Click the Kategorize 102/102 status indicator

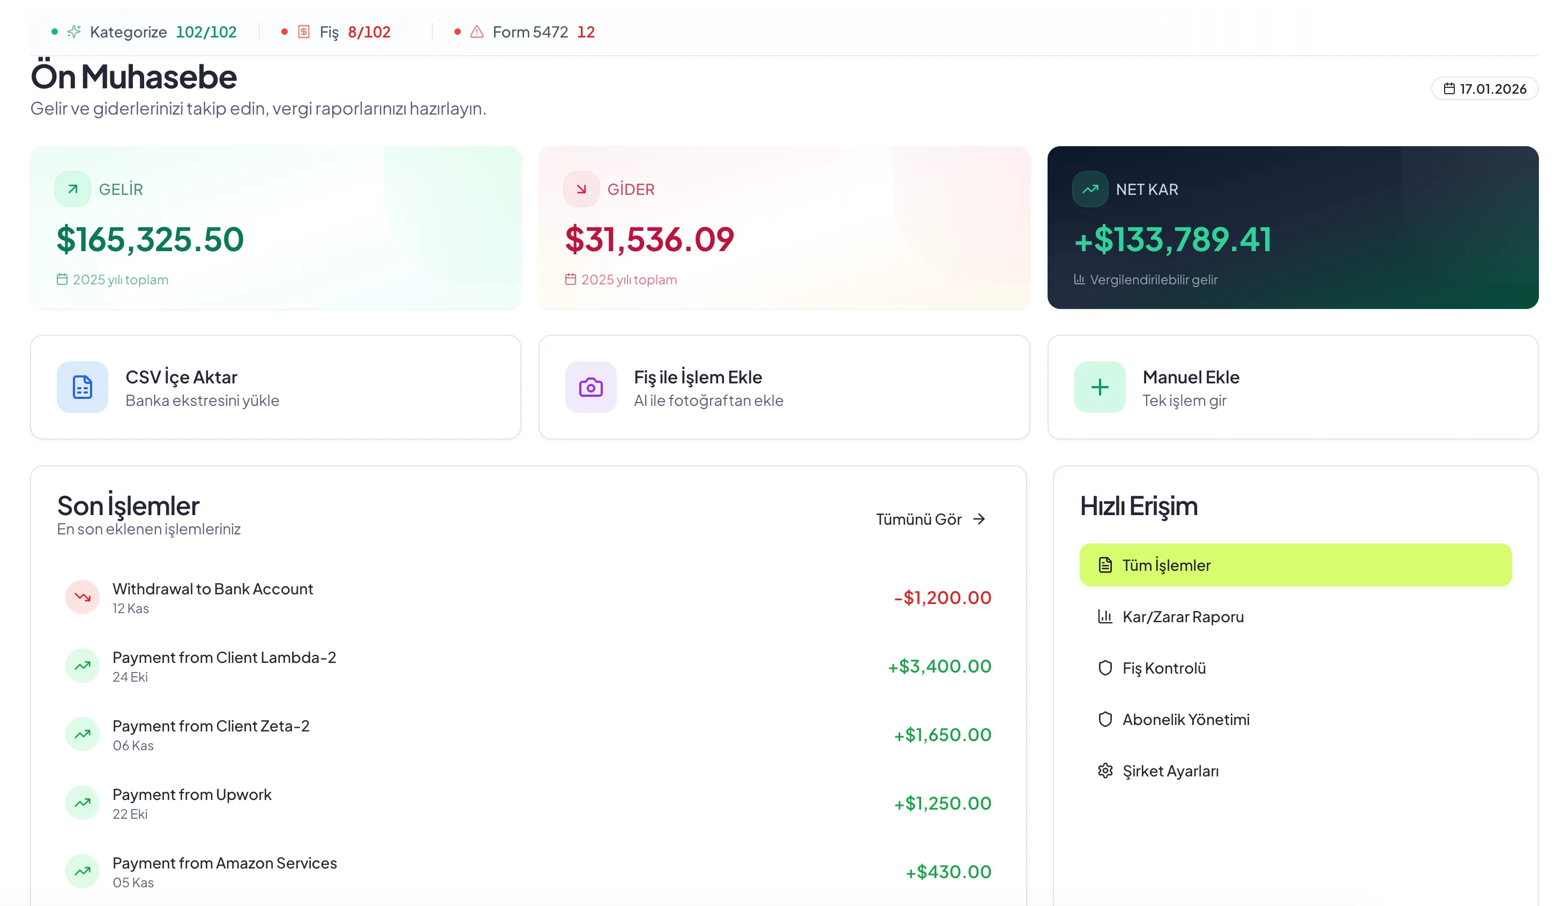[163, 32]
